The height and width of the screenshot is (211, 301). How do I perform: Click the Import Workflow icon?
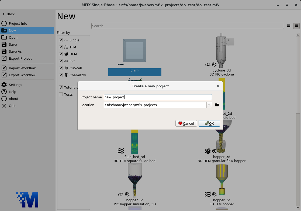tap(4, 68)
